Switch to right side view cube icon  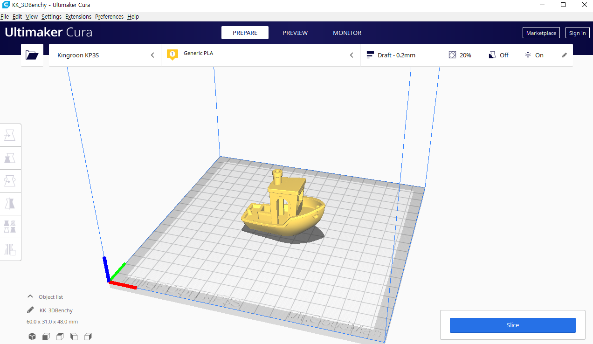88,337
